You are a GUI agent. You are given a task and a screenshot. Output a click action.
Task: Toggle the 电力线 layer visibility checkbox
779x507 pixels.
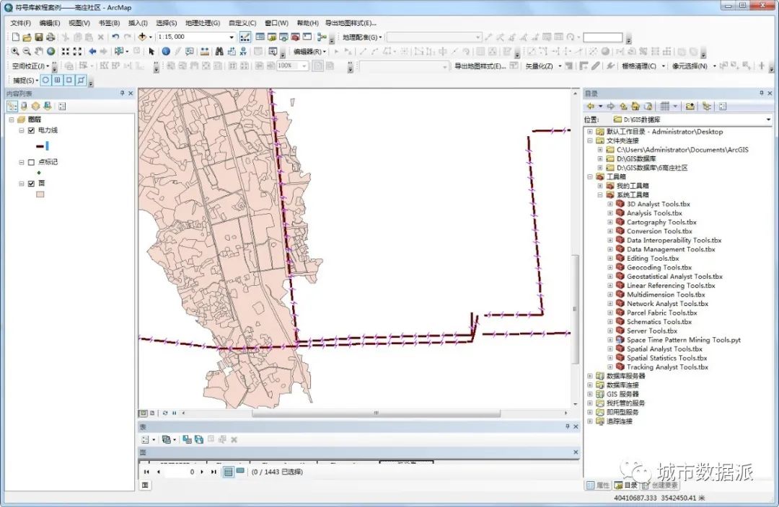(x=31, y=130)
